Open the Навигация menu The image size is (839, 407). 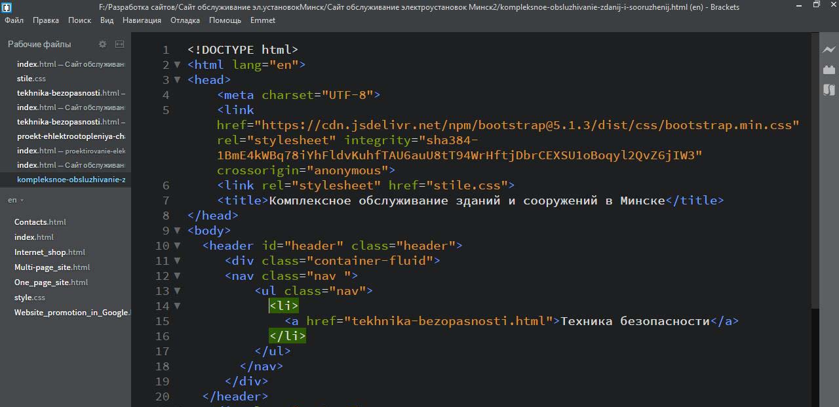[x=142, y=20]
